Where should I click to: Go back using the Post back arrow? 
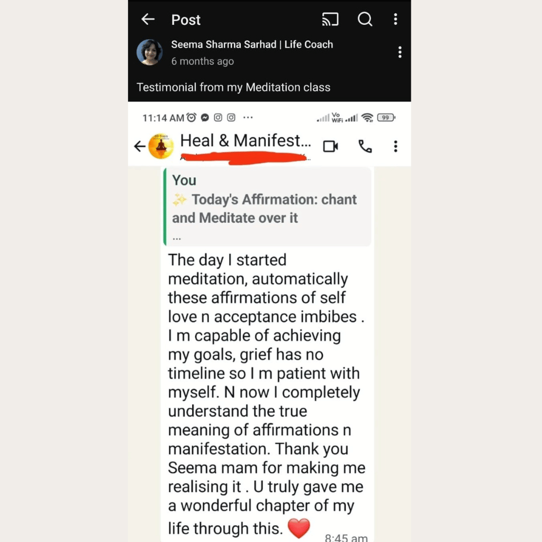(148, 20)
